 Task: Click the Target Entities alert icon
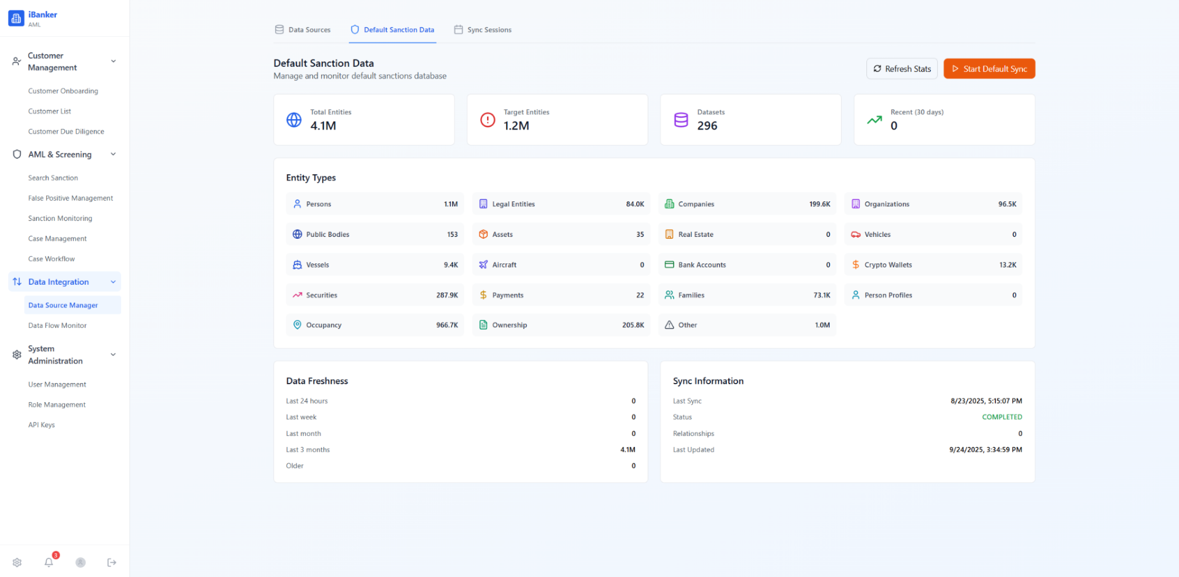click(488, 120)
